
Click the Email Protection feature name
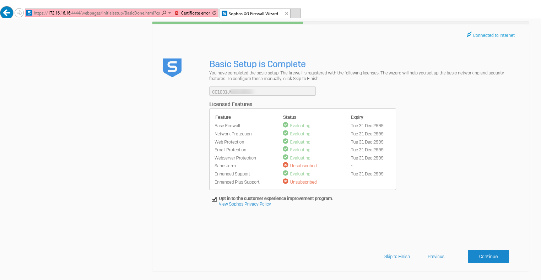(230, 150)
